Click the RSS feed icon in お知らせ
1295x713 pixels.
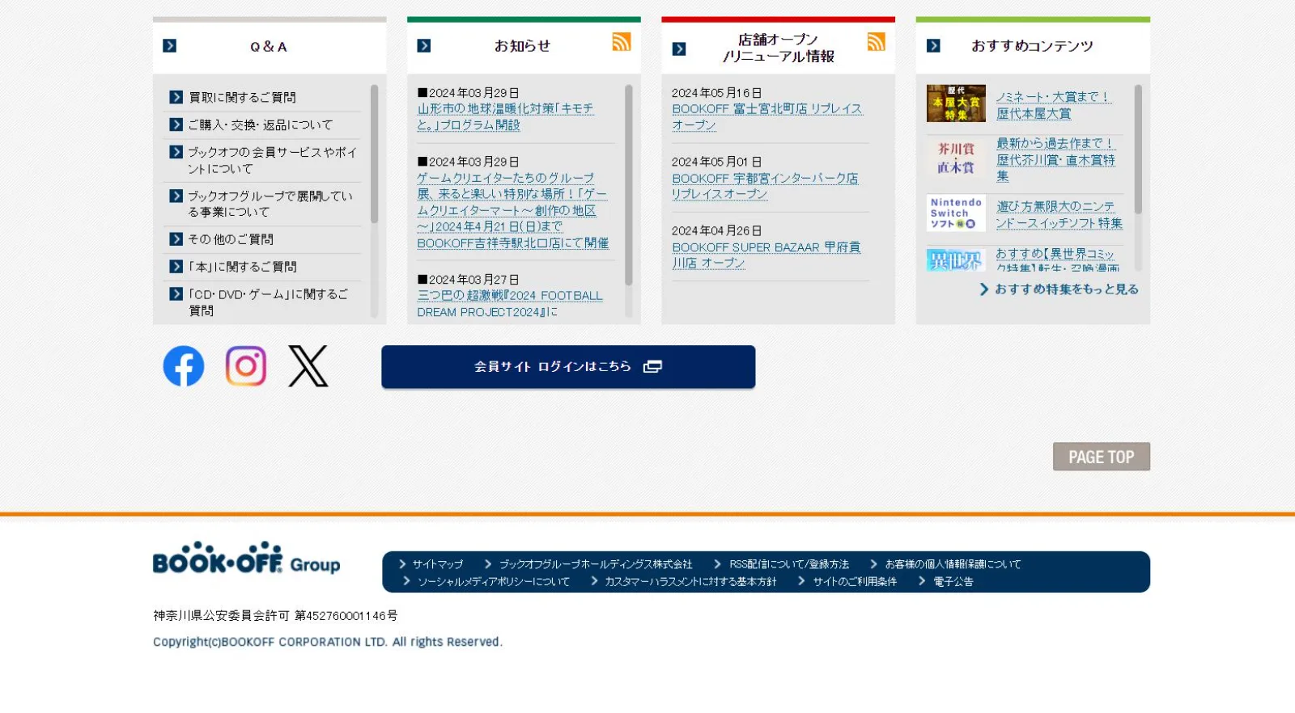click(x=622, y=42)
